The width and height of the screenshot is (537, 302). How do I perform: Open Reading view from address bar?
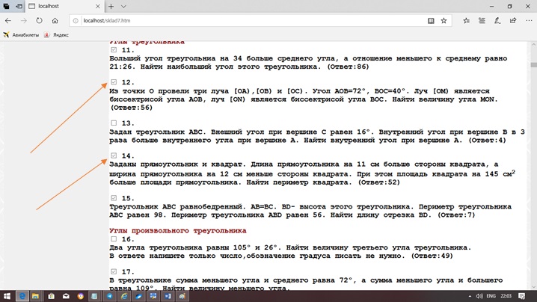coord(430,21)
